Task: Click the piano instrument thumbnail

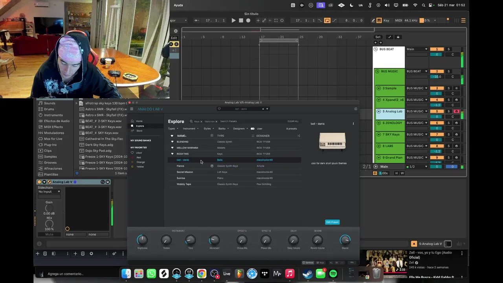Action: (332, 141)
